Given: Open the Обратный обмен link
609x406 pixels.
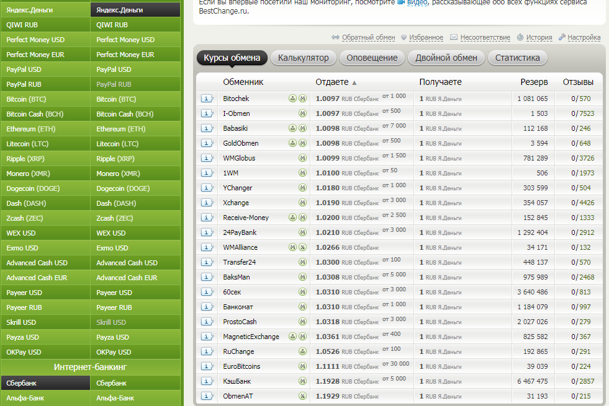Looking at the screenshot, I should (368, 38).
